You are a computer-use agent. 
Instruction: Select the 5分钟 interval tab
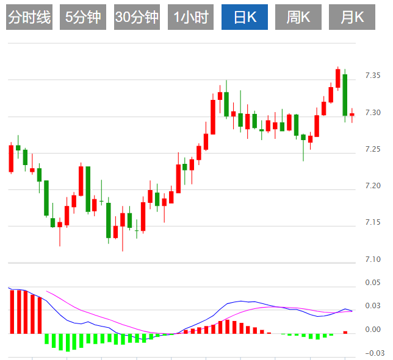coord(83,17)
